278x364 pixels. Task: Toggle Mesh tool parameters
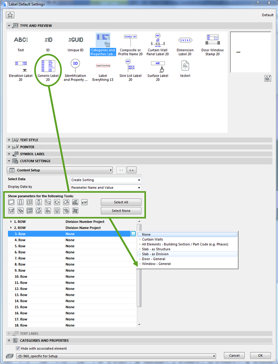click(66, 211)
